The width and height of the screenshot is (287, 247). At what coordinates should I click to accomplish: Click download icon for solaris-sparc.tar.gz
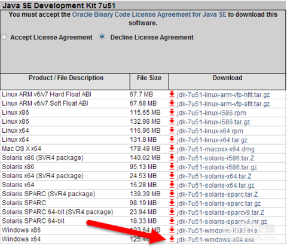point(172,203)
